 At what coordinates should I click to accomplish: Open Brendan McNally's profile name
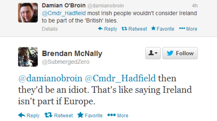click(72, 54)
